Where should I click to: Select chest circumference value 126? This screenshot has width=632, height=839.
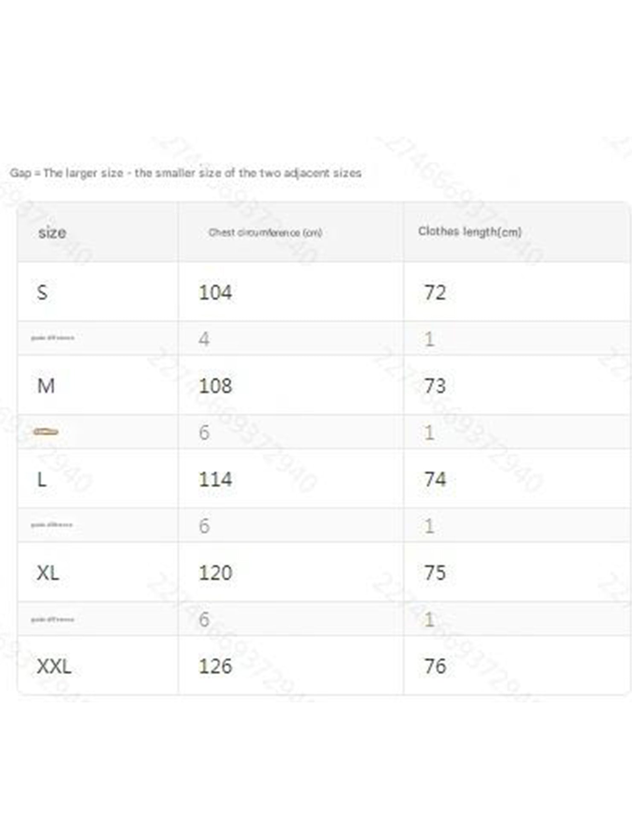215,666
